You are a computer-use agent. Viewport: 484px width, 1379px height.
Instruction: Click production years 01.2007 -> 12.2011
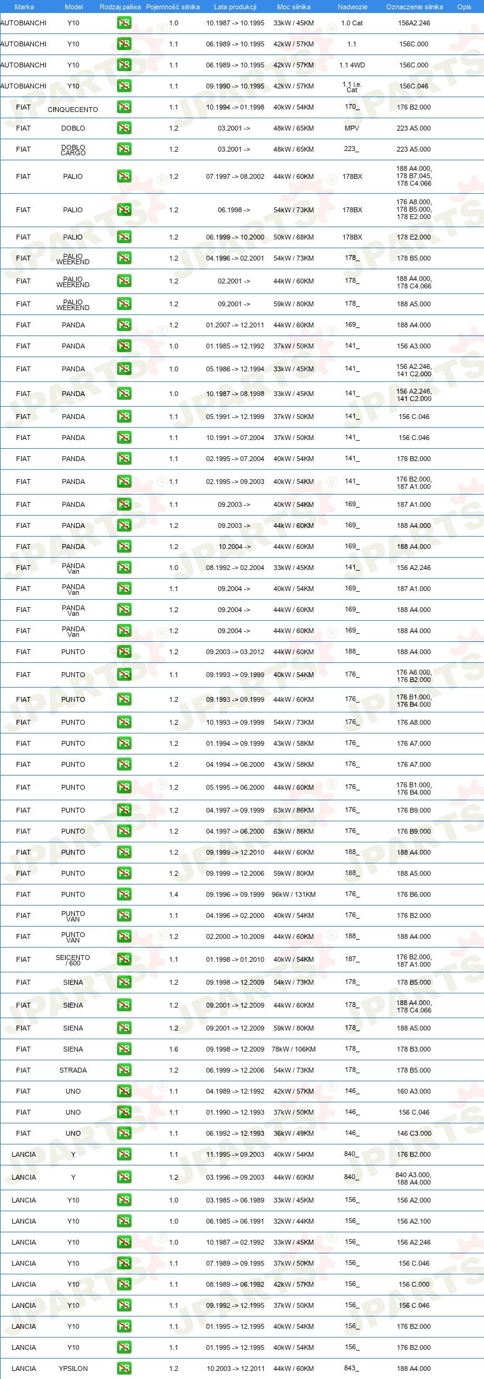(235, 325)
